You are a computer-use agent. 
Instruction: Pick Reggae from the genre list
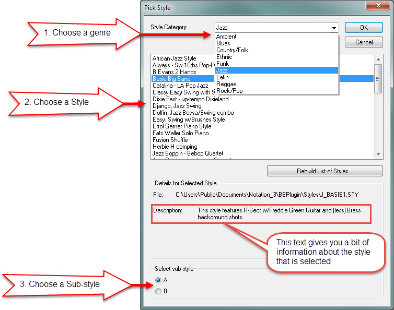(x=226, y=84)
